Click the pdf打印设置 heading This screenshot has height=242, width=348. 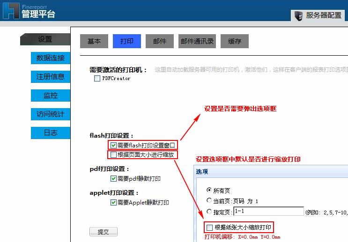[x=110, y=169]
